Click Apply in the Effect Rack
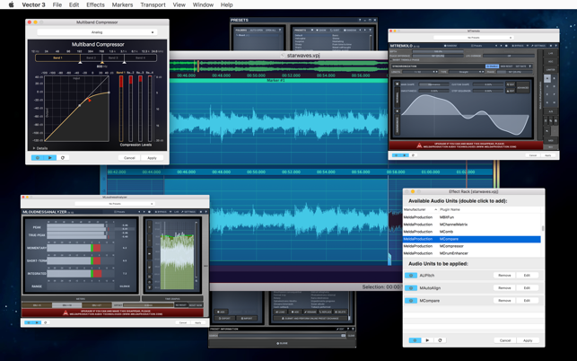Viewport: 577px width, 361px height. (528, 340)
